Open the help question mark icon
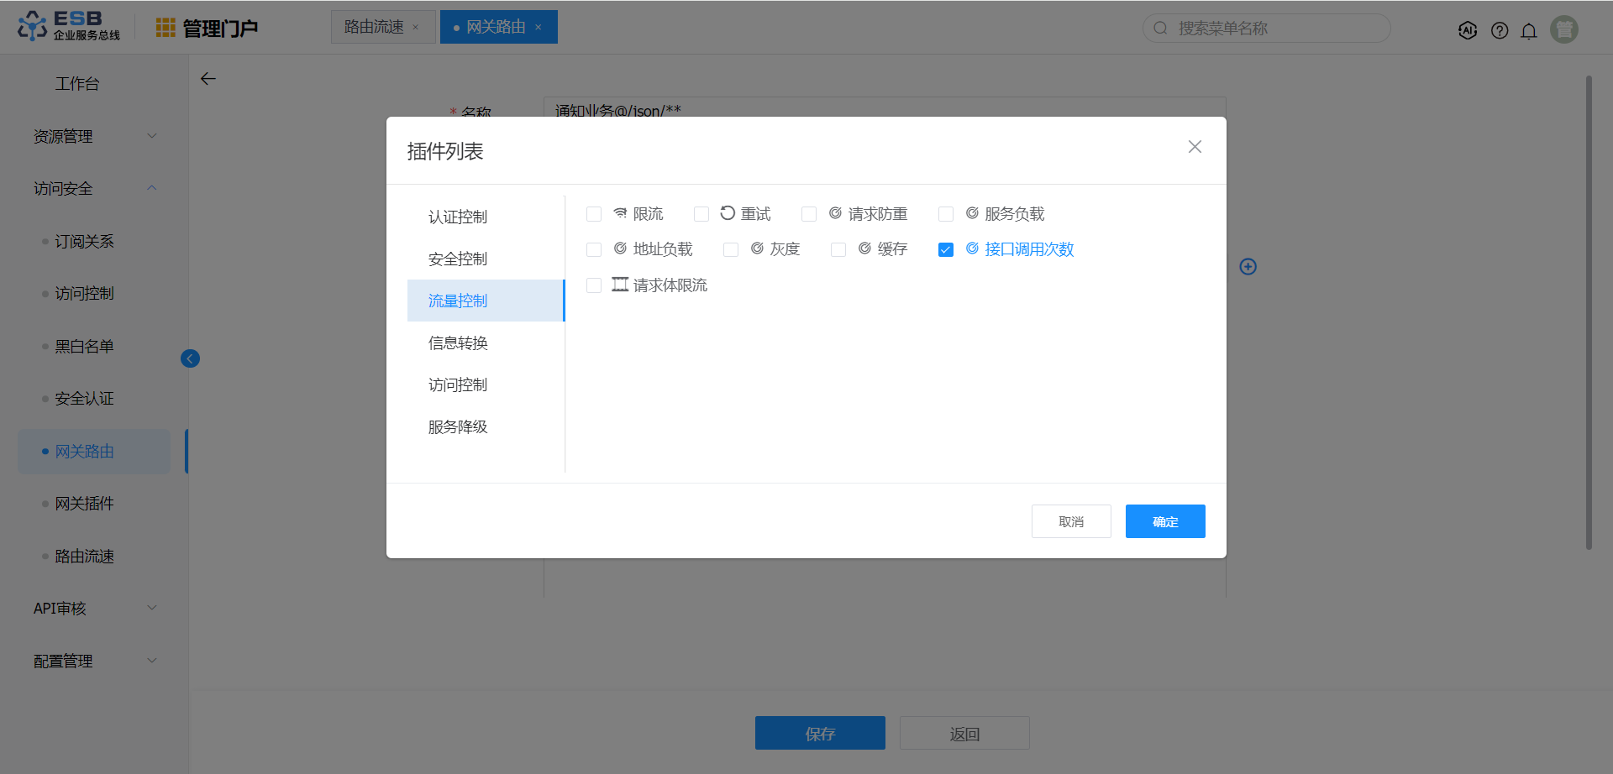1613x774 pixels. 1500,30
